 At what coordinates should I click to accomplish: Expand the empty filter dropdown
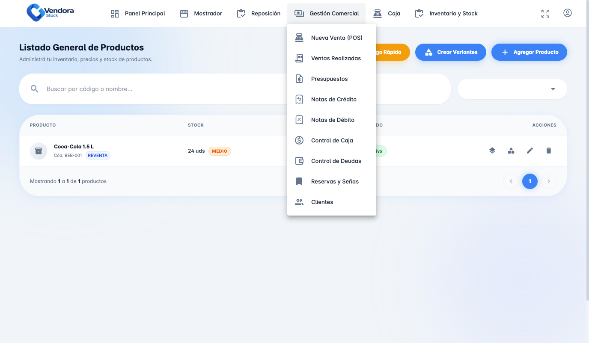[x=512, y=89]
